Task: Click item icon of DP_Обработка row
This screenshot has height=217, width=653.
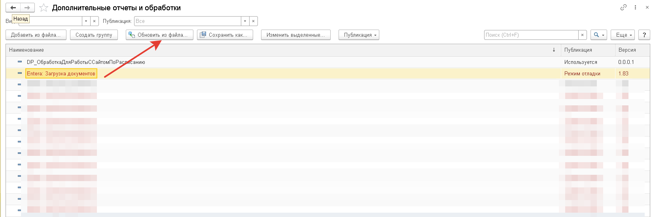Action: pos(19,62)
